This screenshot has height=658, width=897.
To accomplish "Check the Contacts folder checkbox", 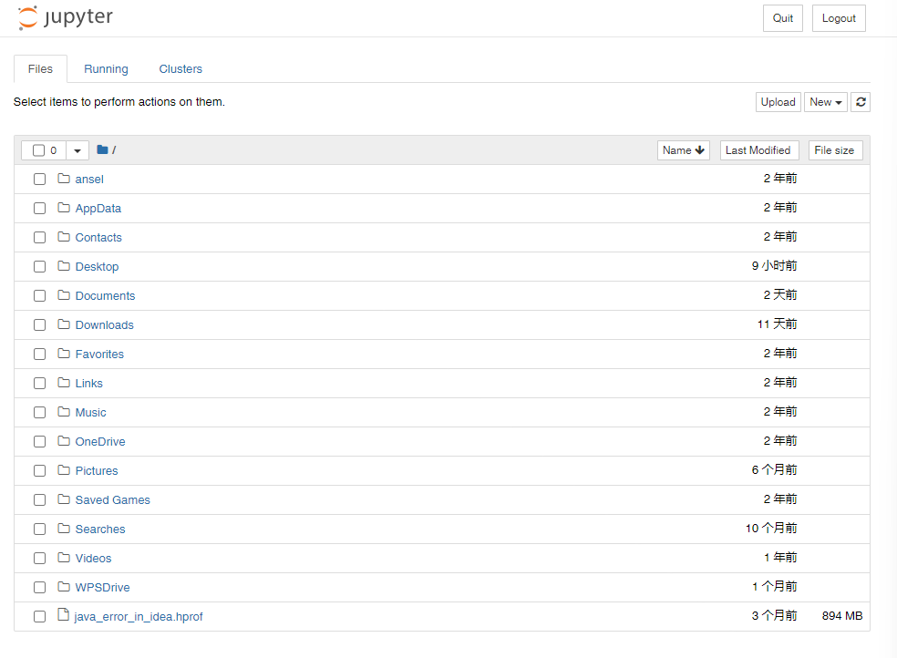I will [x=39, y=237].
